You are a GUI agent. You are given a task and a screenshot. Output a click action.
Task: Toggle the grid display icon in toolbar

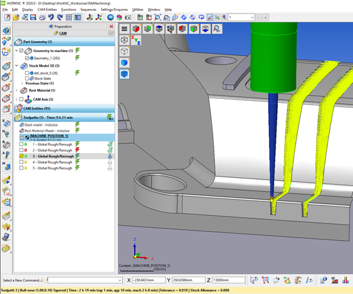point(69,17)
